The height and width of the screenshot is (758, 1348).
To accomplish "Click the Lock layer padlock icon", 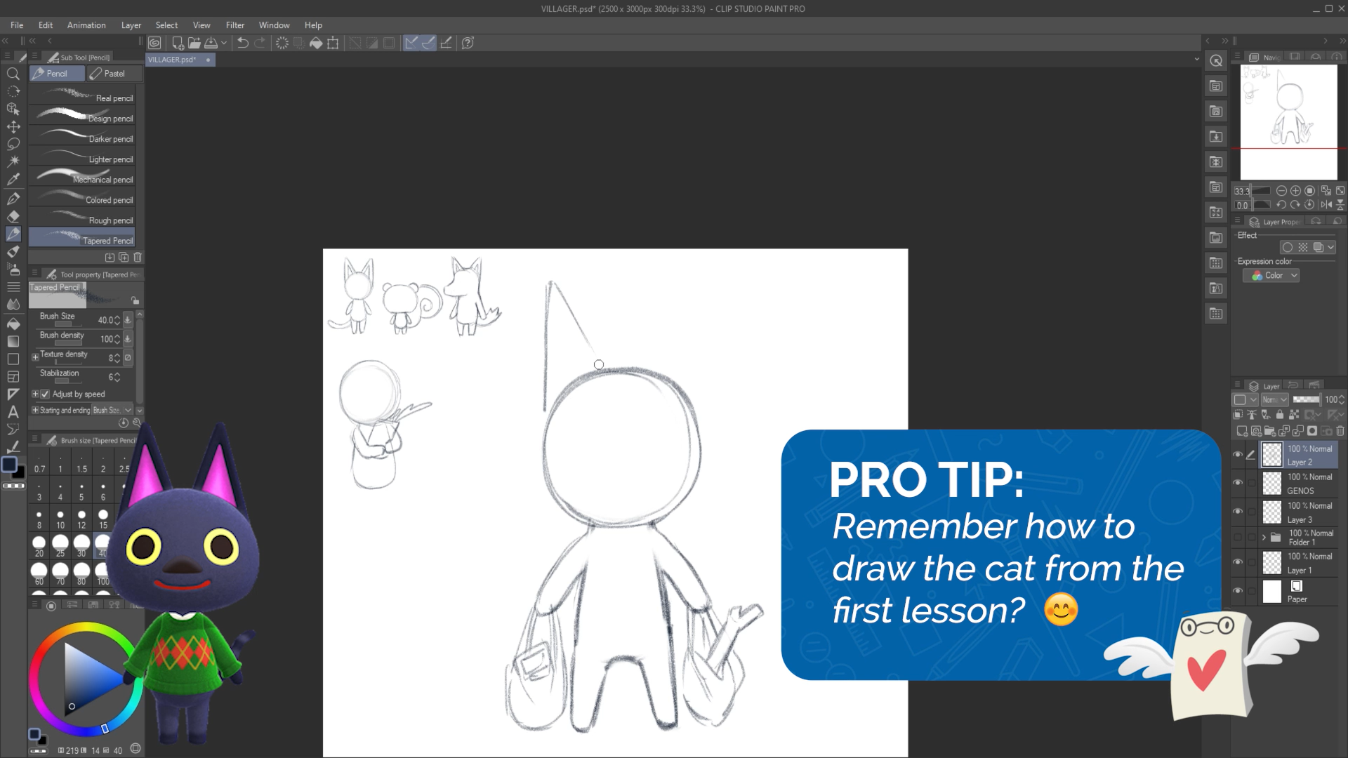I will [1279, 415].
